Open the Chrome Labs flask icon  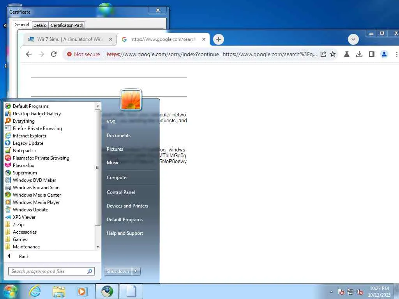(x=346, y=54)
